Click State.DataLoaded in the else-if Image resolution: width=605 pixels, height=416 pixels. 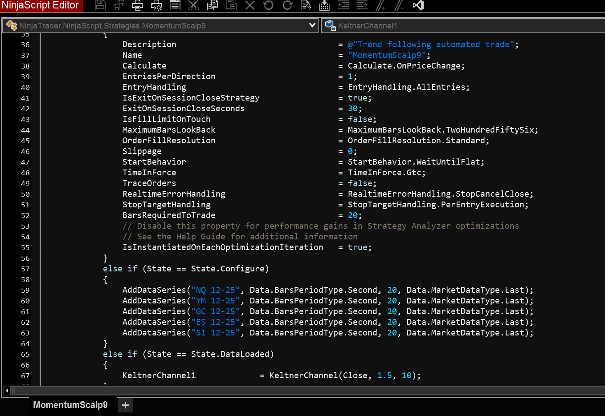230,354
